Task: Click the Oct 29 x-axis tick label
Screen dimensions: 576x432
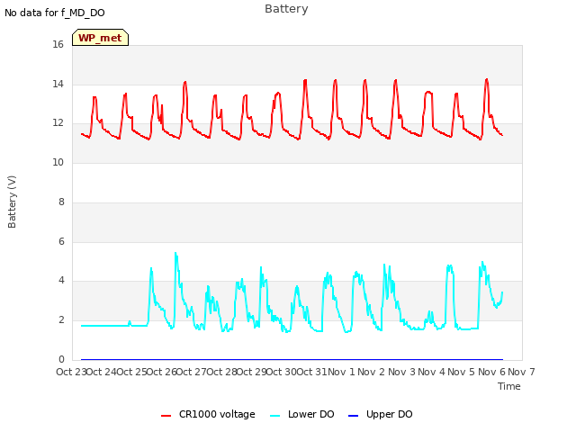Action: (x=251, y=372)
